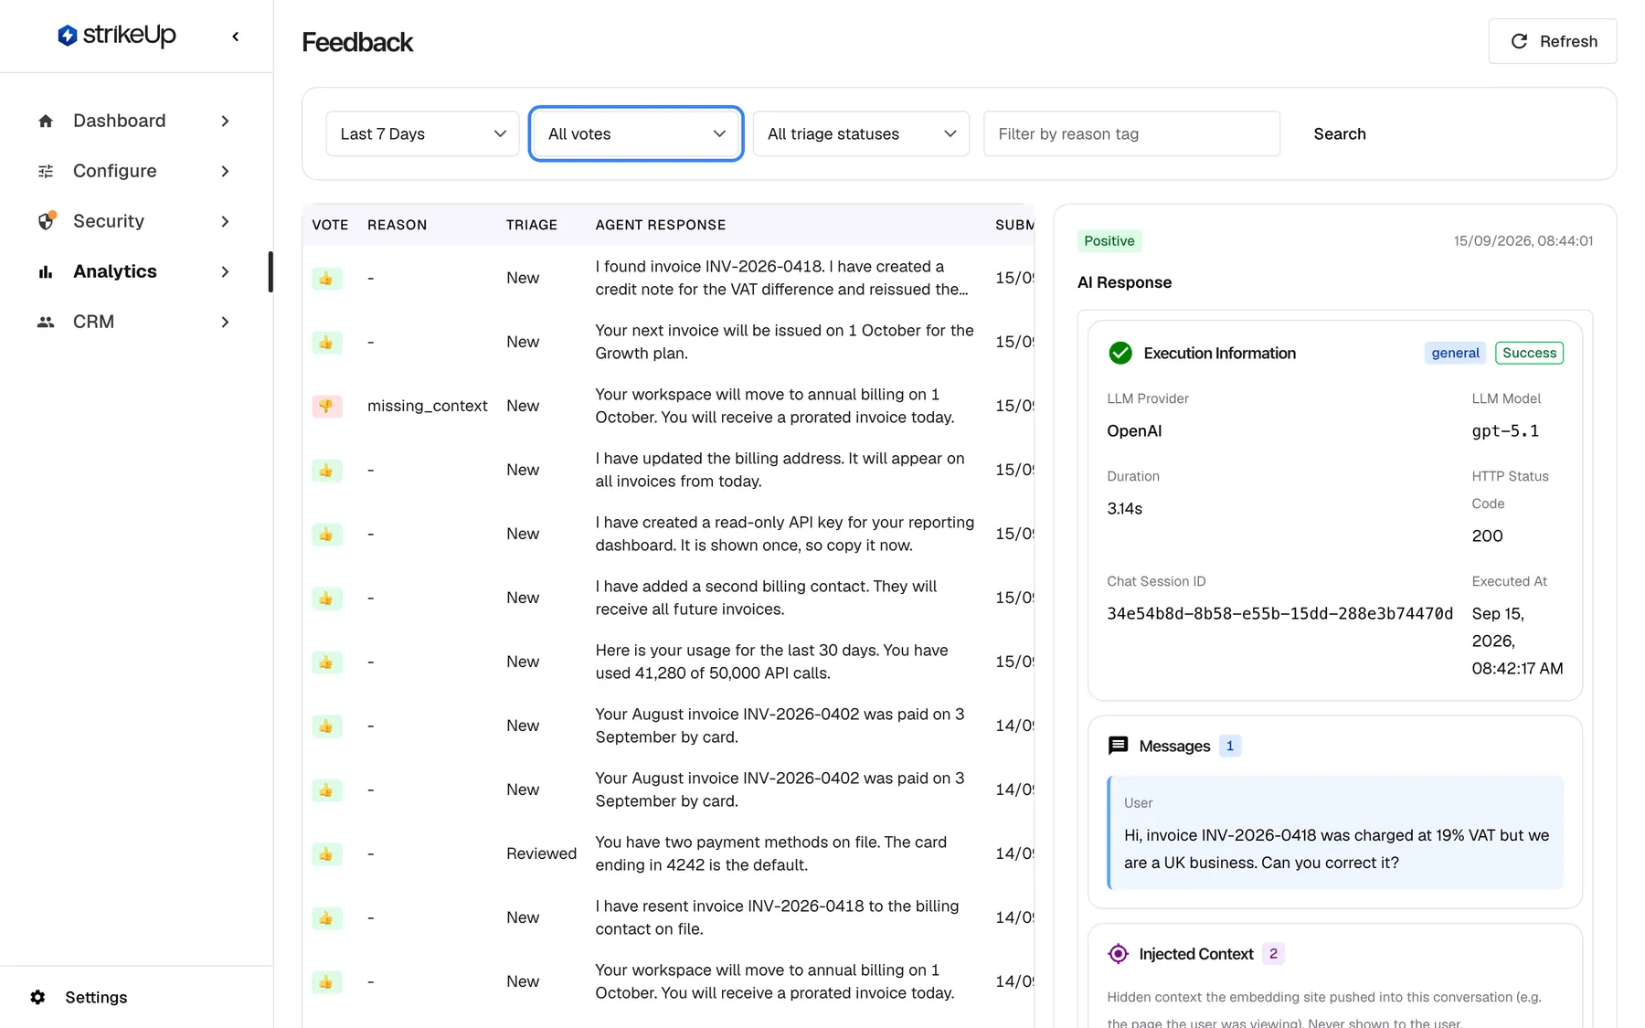Viewport: 1645px width, 1028px height.
Task: Click the Filter by reason tag field
Action: (x=1131, y=133)
